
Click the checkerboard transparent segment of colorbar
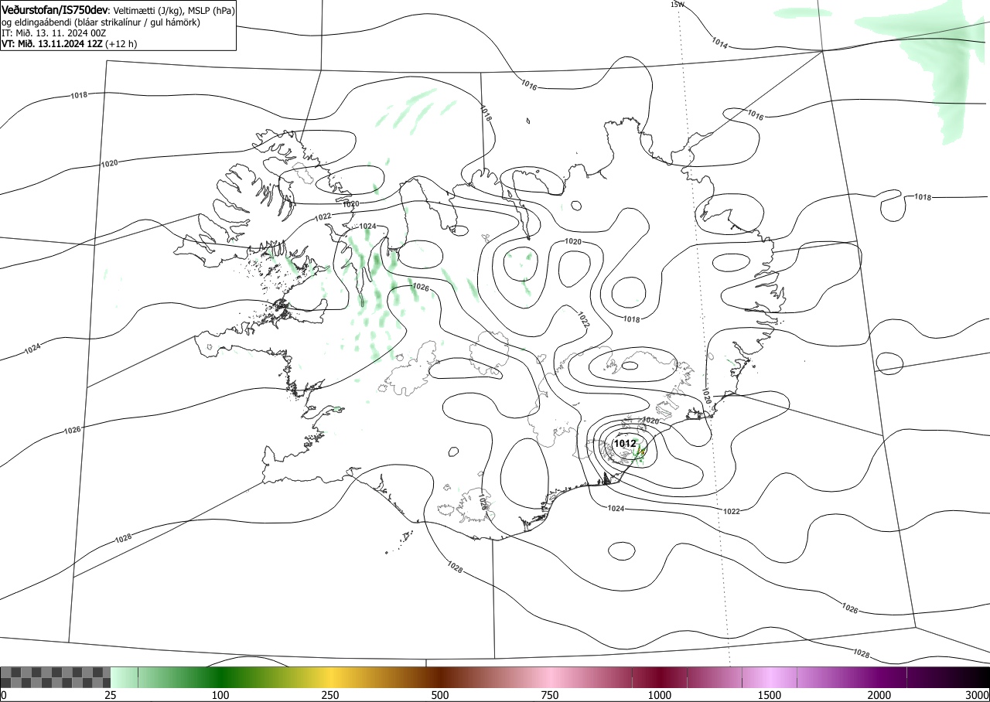coord(56,677)
